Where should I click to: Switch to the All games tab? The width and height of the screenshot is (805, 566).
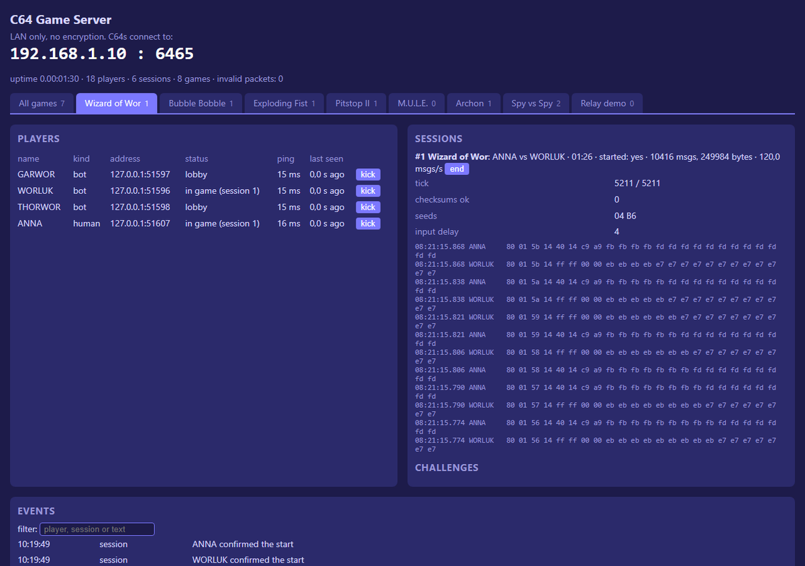coord(42,103)
